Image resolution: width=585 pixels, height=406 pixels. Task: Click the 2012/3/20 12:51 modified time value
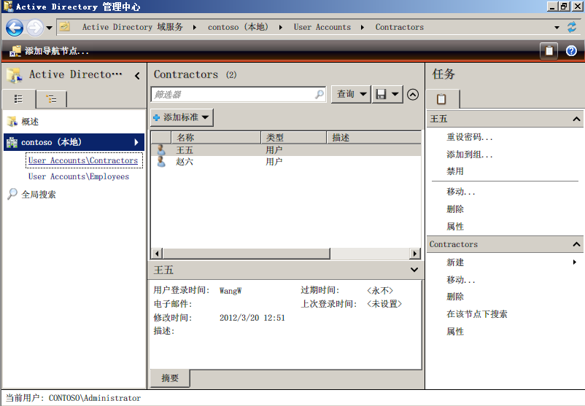[x=252, y=318]
